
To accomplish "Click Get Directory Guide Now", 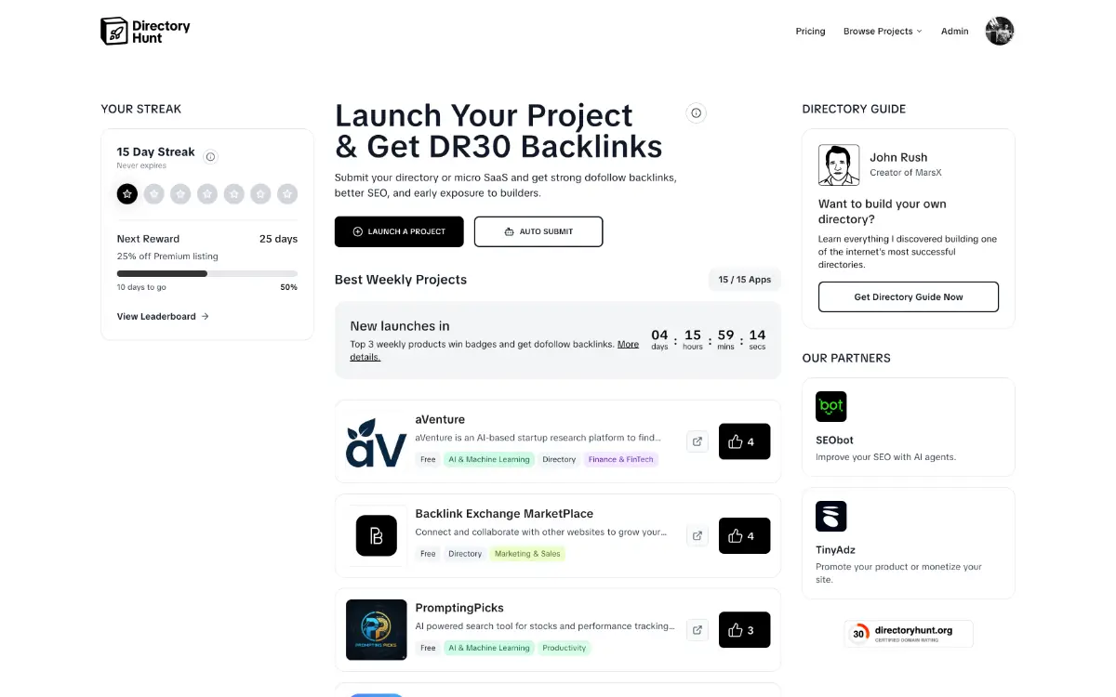I will click(908, 297).
